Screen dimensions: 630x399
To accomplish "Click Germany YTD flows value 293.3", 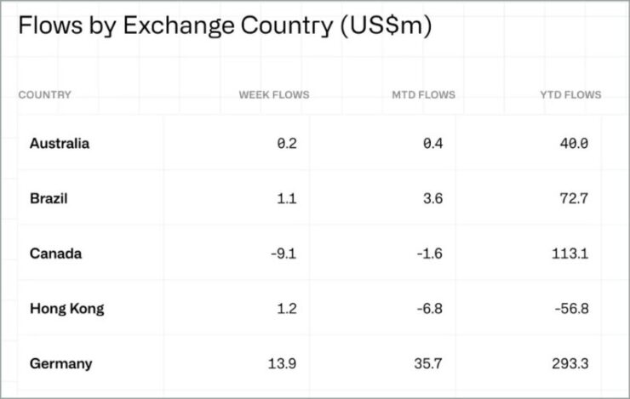I will 570,363.
